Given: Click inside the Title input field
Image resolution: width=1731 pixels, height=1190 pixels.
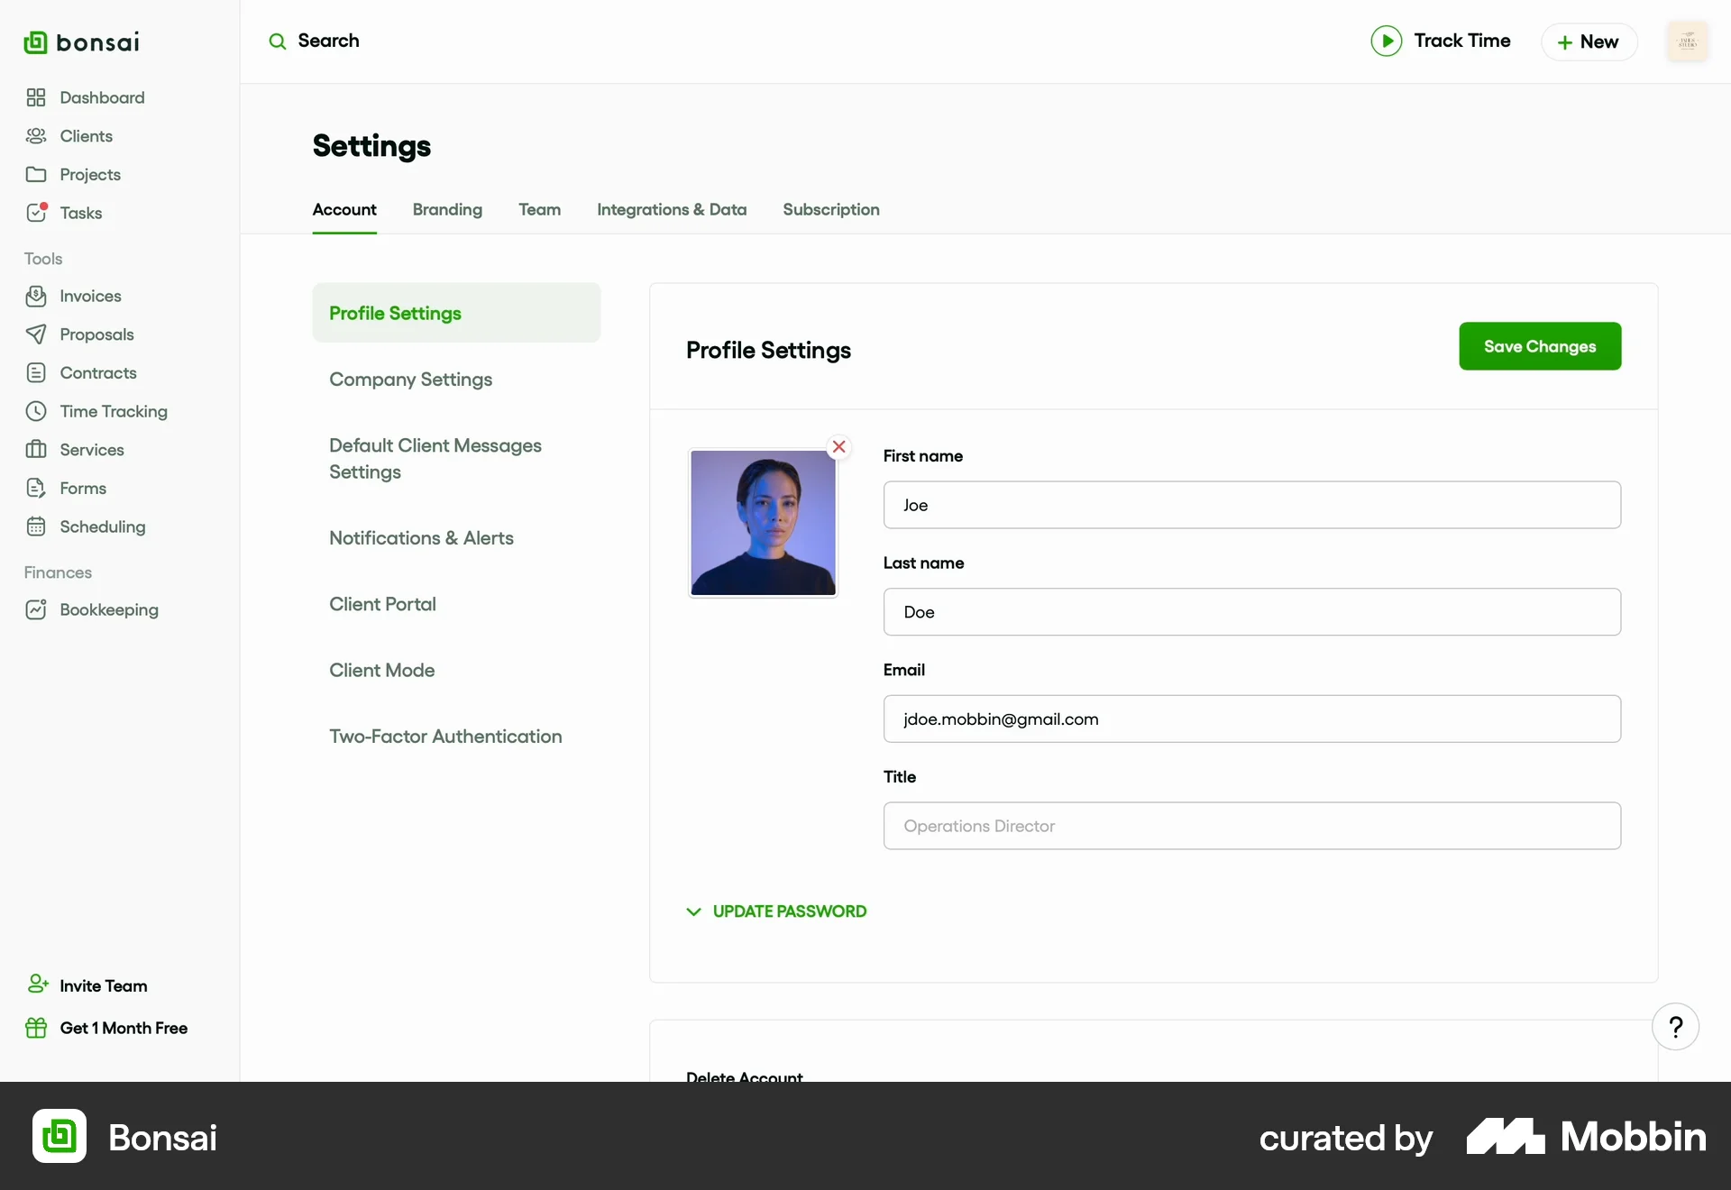Looking at the screenshot, I should click(x=1251, y=826).
